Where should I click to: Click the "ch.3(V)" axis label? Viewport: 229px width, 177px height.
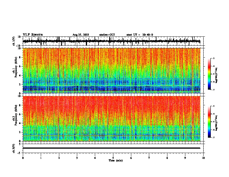coord(14,148)
